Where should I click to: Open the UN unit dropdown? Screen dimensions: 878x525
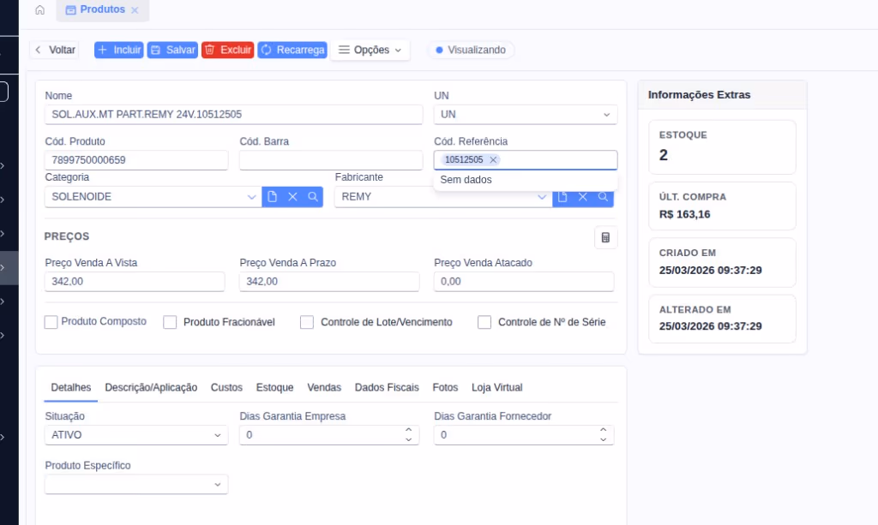coord(526,114)
